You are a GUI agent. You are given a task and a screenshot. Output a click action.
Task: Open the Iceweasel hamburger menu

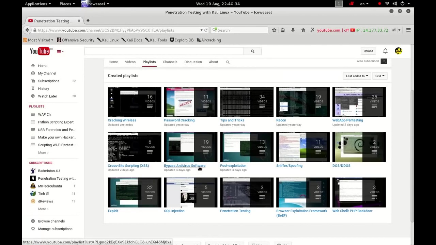coord(408,30)
